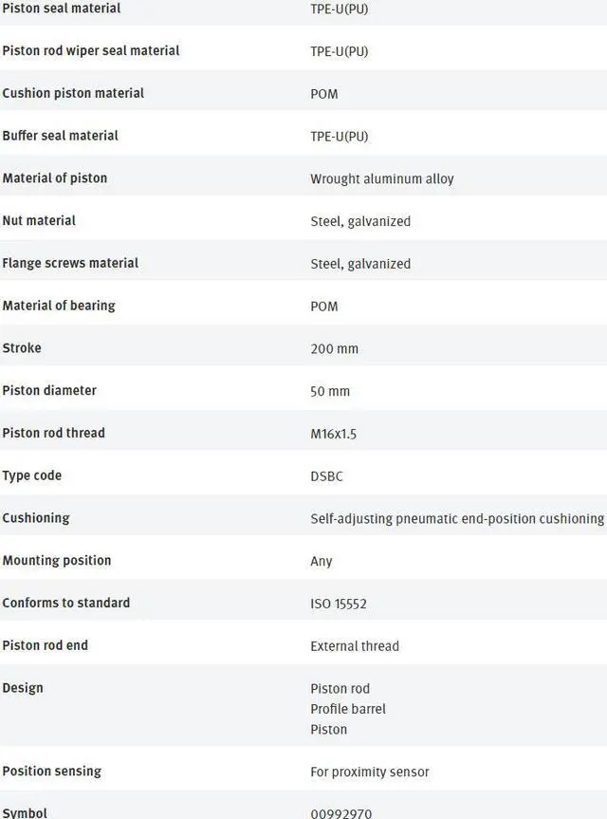Screen dimensions: 607x819
Task: Select the "Mounting position" label
Action: coord(57,560)
